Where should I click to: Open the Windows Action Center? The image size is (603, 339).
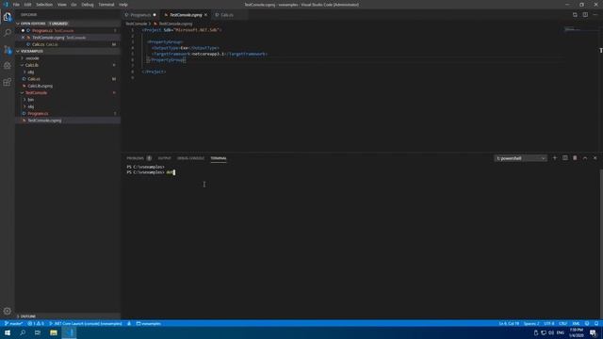point(593,332)
